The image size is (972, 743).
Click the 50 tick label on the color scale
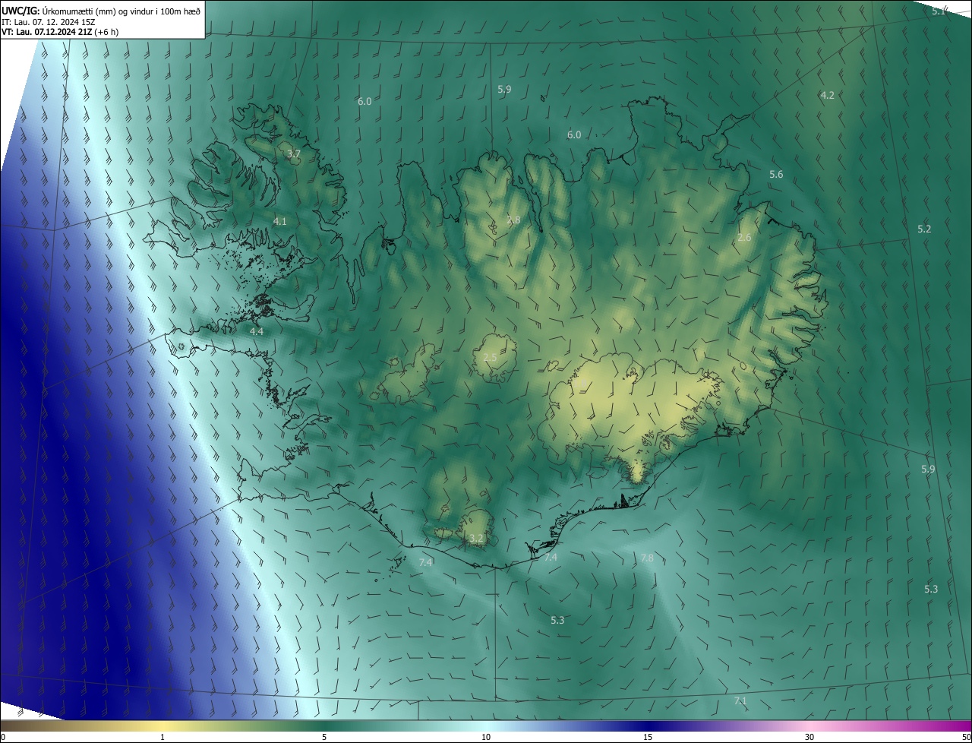pos(966,738)
